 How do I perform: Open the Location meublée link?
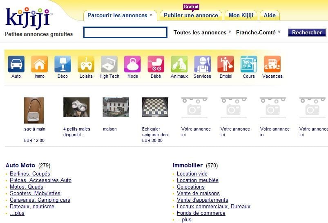point(198,180)
